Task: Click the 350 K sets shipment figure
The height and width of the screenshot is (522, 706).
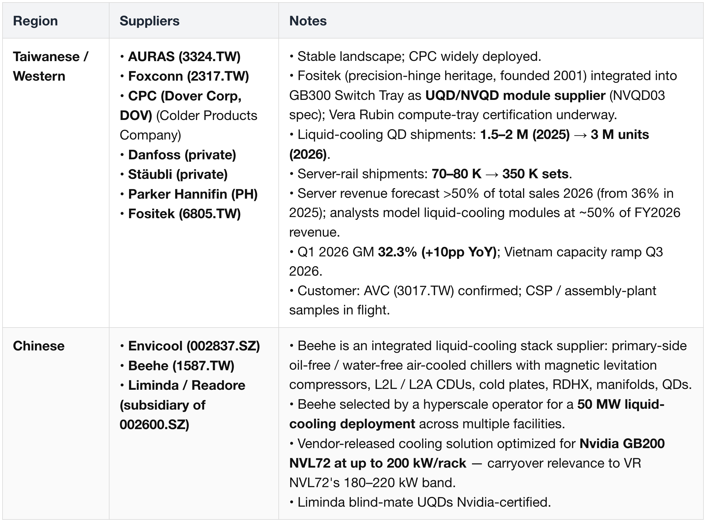Action: pyautogui.click(x=536, y=174)
